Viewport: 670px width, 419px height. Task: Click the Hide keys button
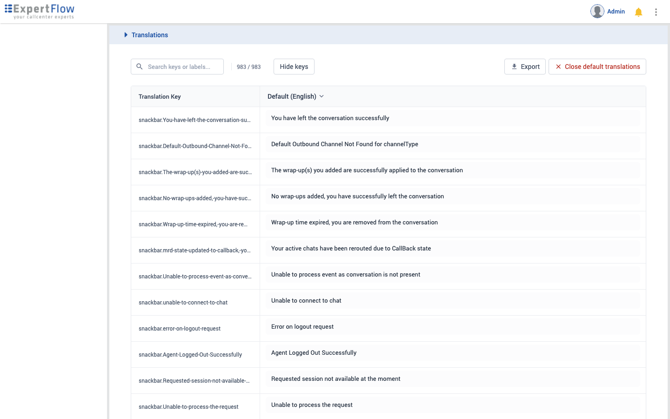click(294, 67)
